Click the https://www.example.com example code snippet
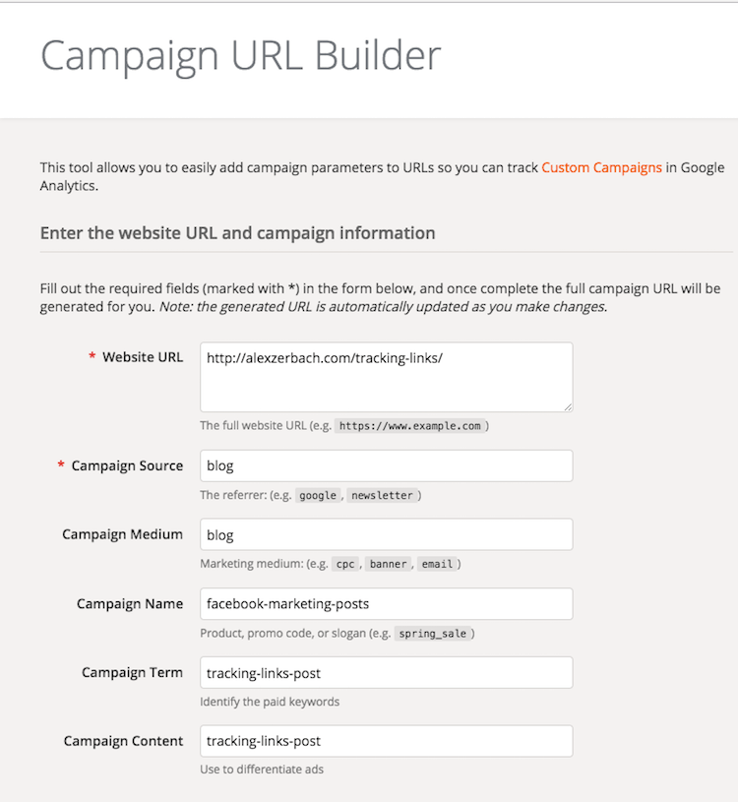Viewport: 738px width, 802px height. tap(409, 426)
